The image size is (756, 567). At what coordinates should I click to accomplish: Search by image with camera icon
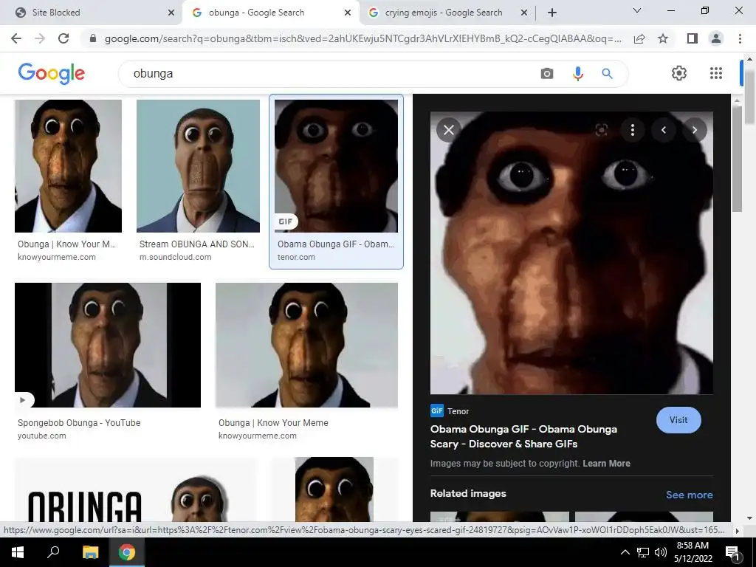point(547,74)
